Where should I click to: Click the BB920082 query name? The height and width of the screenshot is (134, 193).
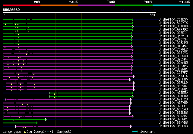click(x=11, y=10)
